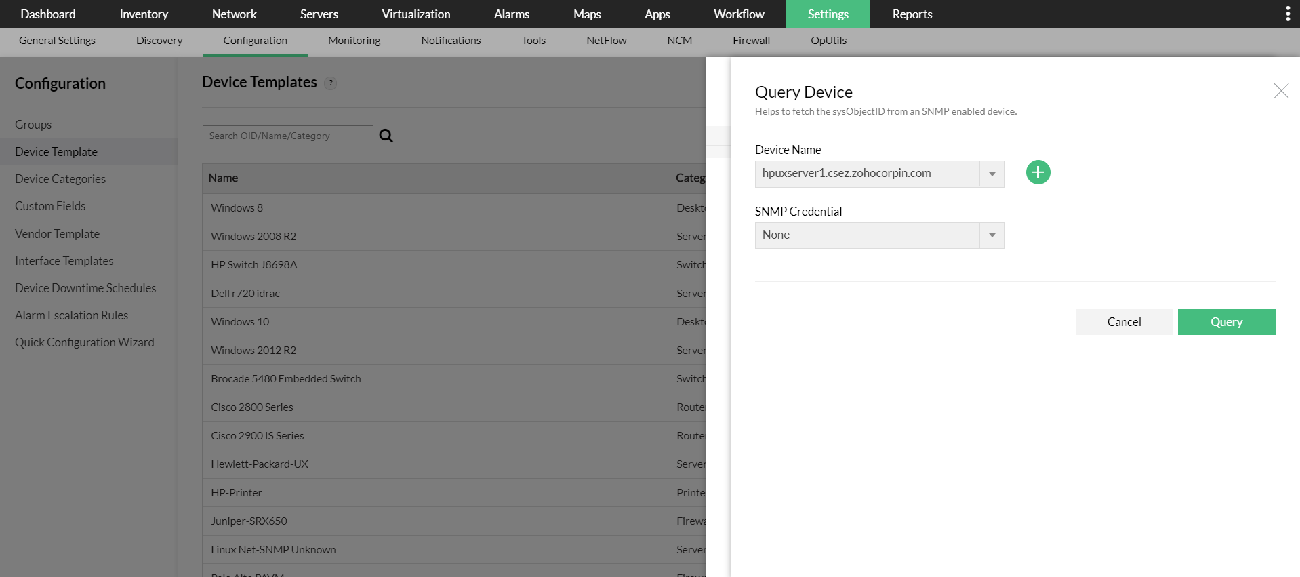Select Vendor Template in the sidebar
Image resolution: width=1300 pixels, height=577 pixels.
58,234
